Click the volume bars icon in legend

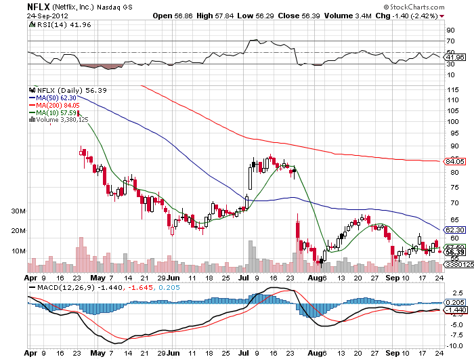(32, 119)
